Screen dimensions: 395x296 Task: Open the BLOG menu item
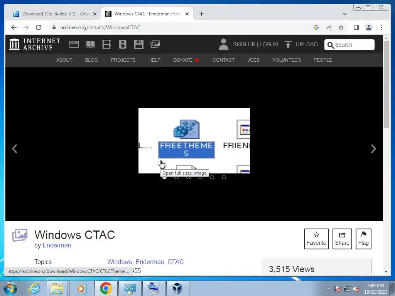91,60
